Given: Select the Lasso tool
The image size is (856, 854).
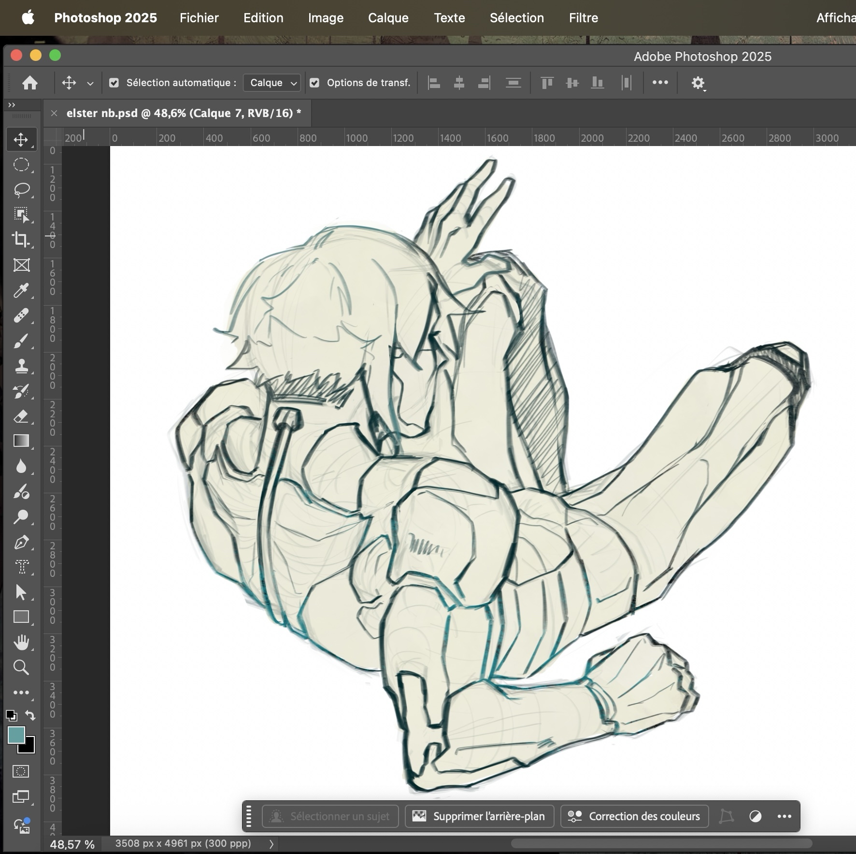Looking at the screenshot, I should [x=21, y=190].
